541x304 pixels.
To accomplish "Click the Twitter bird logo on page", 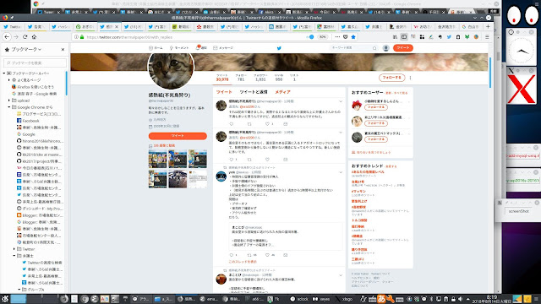I will pos(279,48).
